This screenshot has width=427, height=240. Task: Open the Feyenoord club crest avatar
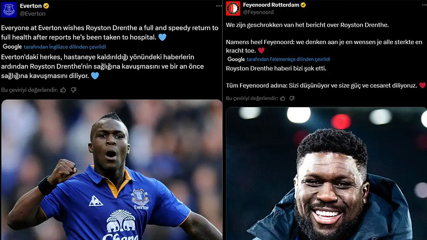coord(233,9)
